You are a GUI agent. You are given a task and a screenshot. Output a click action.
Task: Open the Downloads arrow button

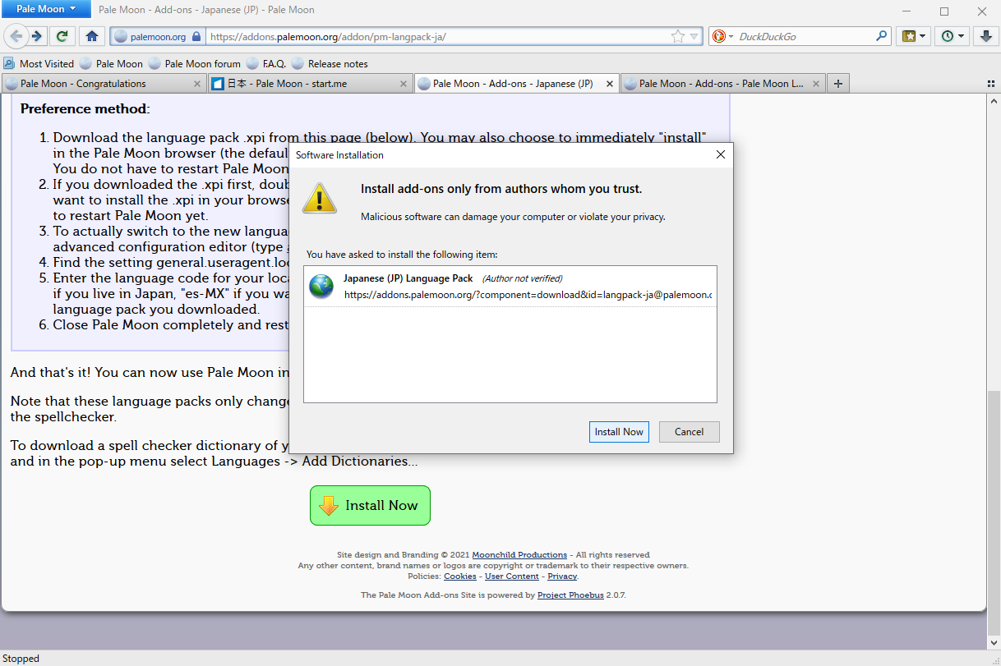coord(985,36)
